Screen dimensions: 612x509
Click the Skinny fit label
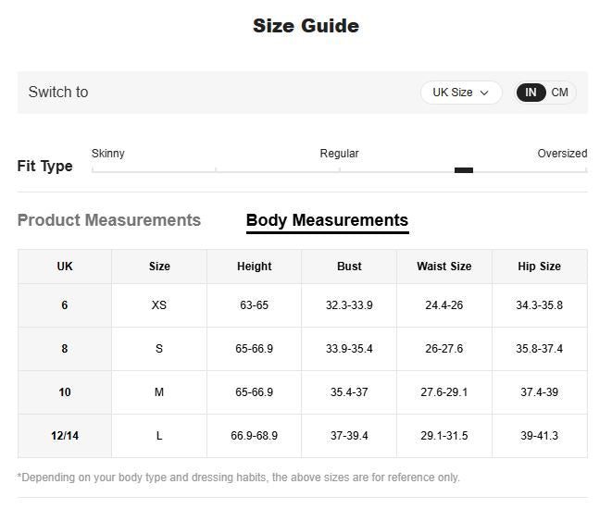click(108, 154)
